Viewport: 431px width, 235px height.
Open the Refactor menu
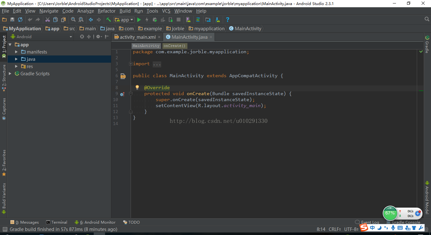[106, 11]
